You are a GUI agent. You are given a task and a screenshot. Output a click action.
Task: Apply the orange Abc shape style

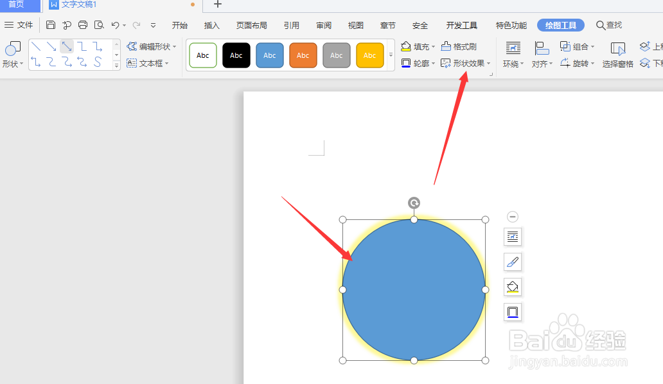[303, 55]
